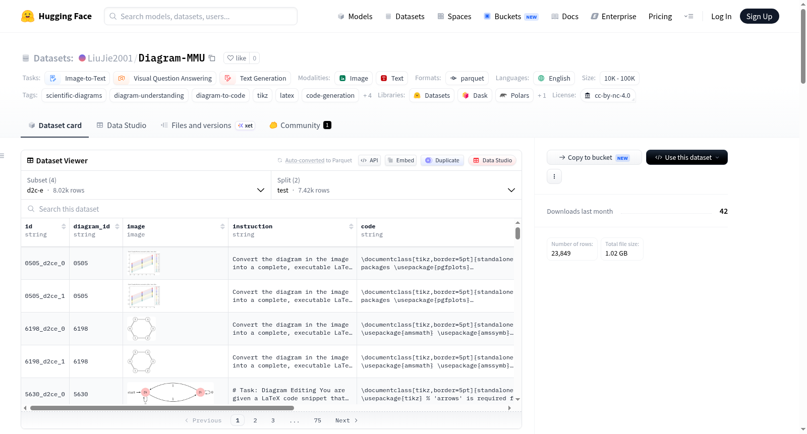Go to page 2 of results

click(x=255, y=420)
